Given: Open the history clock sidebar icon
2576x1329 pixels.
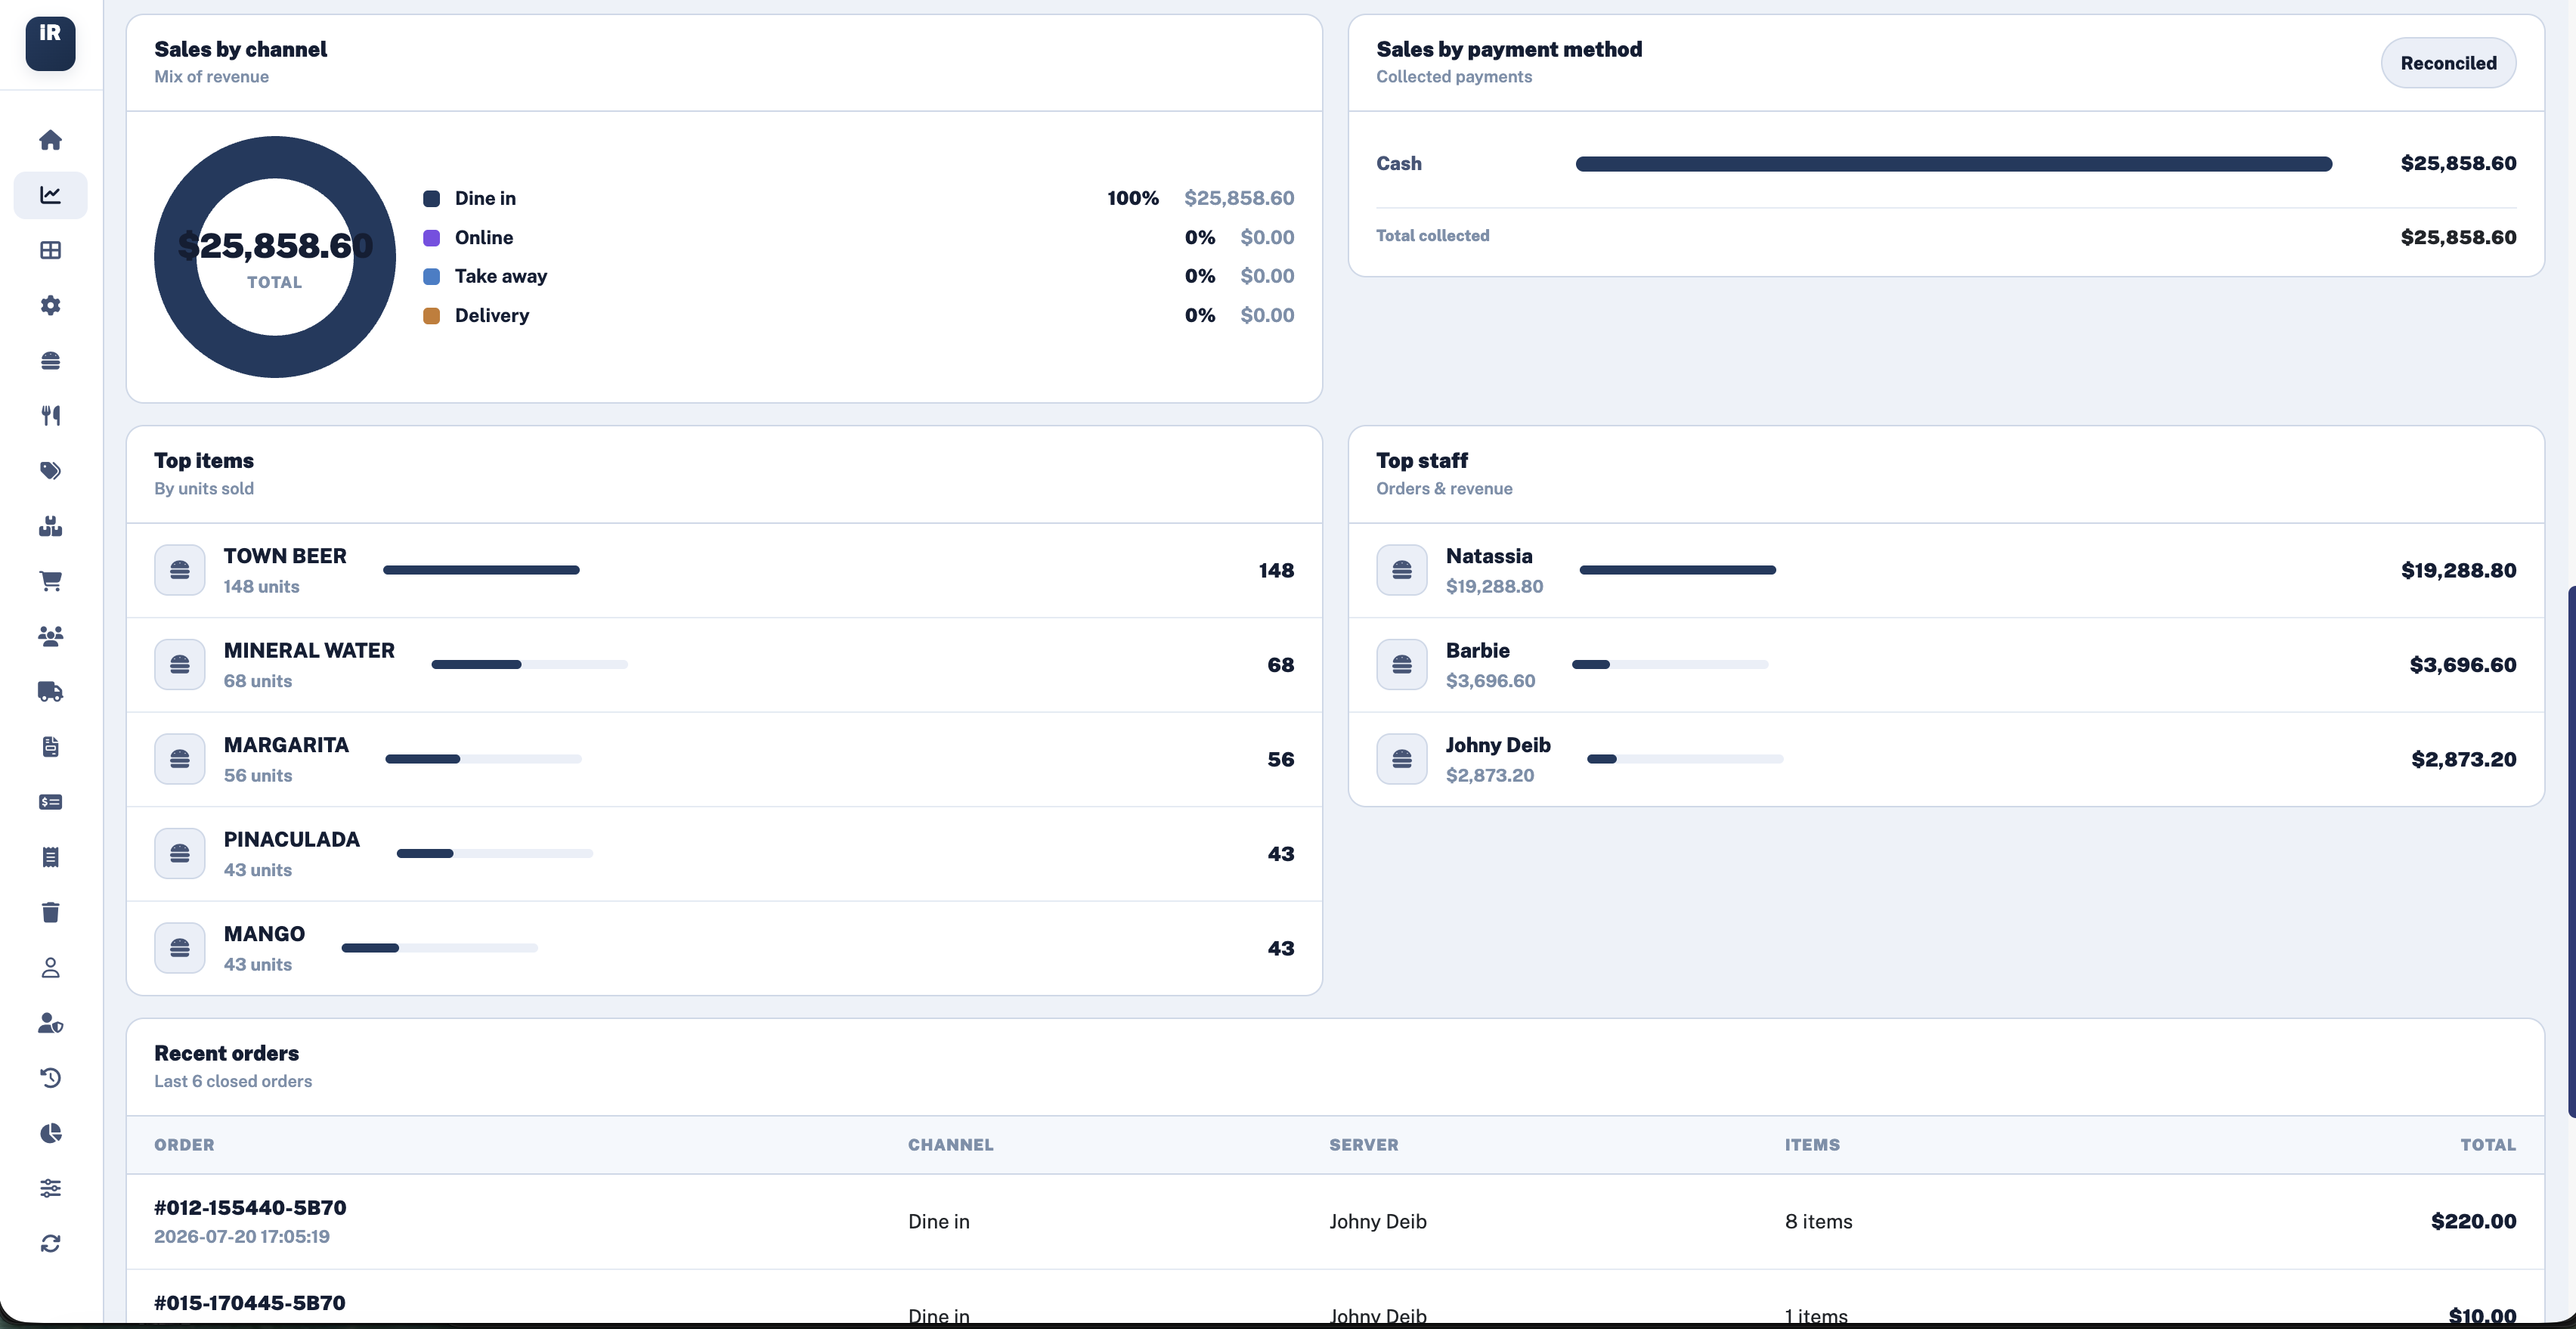Looking at the screenshot, I should (x=50, y=1078).
